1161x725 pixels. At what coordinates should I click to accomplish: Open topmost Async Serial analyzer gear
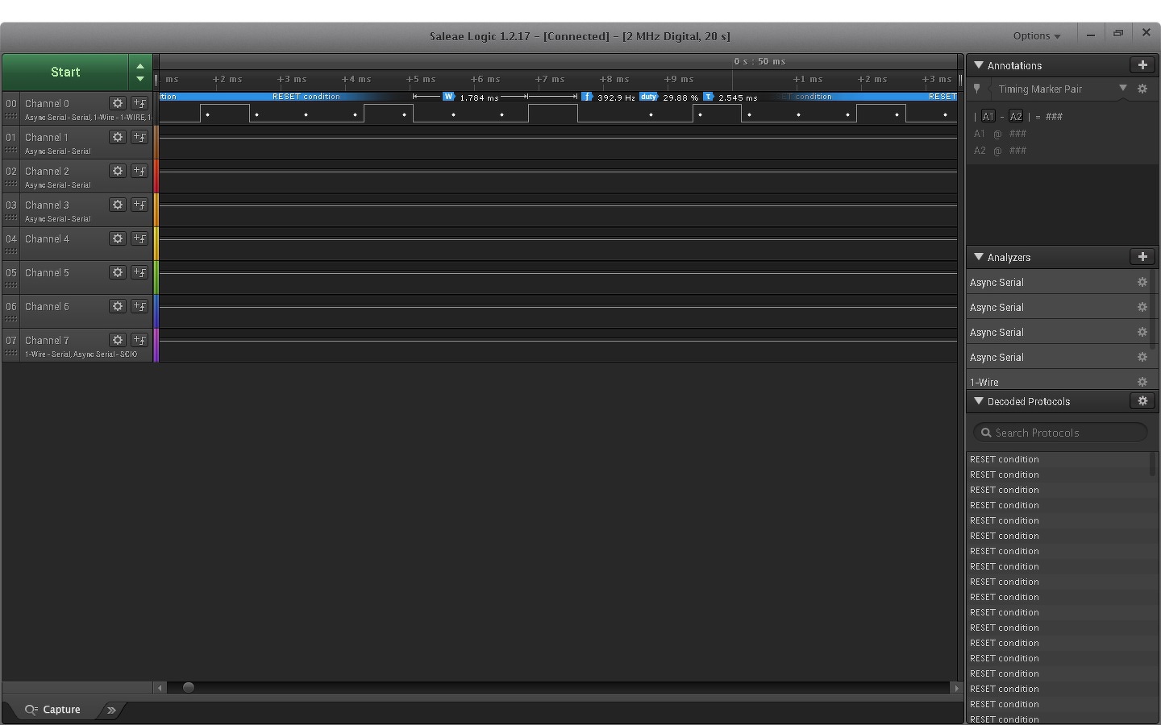(1142, 282)
